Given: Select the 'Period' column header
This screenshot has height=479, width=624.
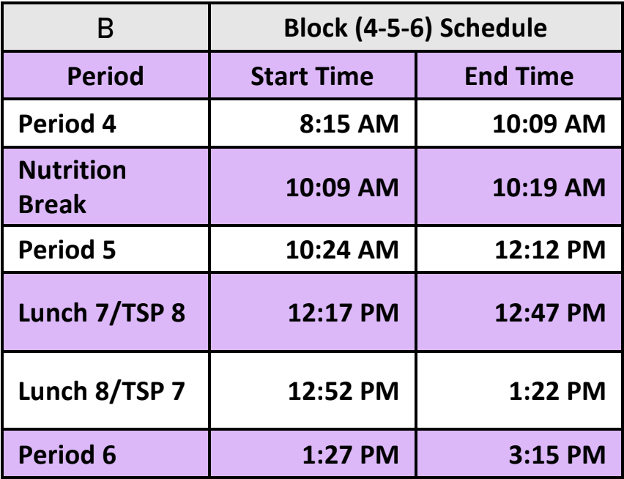Looking at the screenshot, I should (x=105, y=75).
